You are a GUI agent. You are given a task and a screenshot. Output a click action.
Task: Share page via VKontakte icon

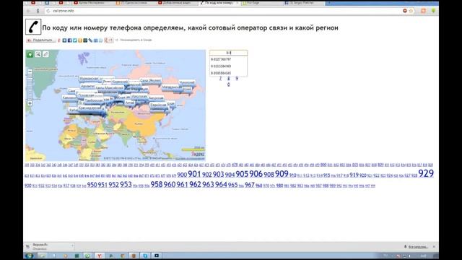[x=64, y=40]
